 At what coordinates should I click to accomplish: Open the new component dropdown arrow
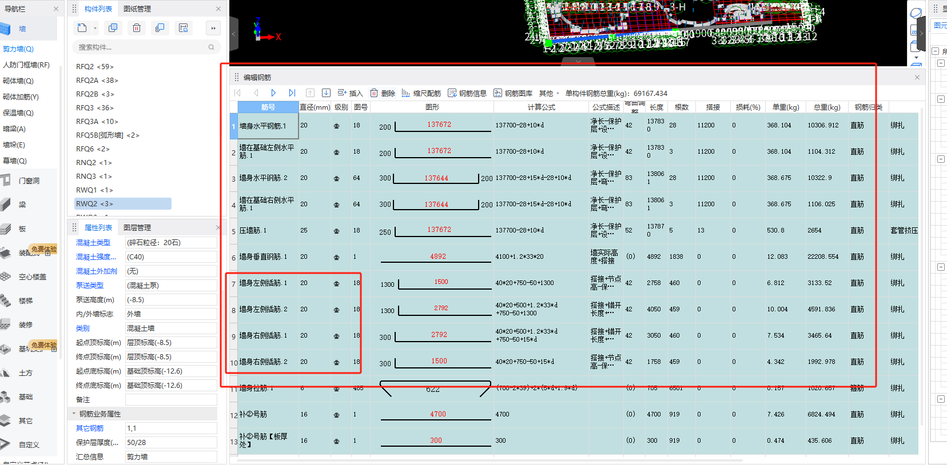coord(95,28)
